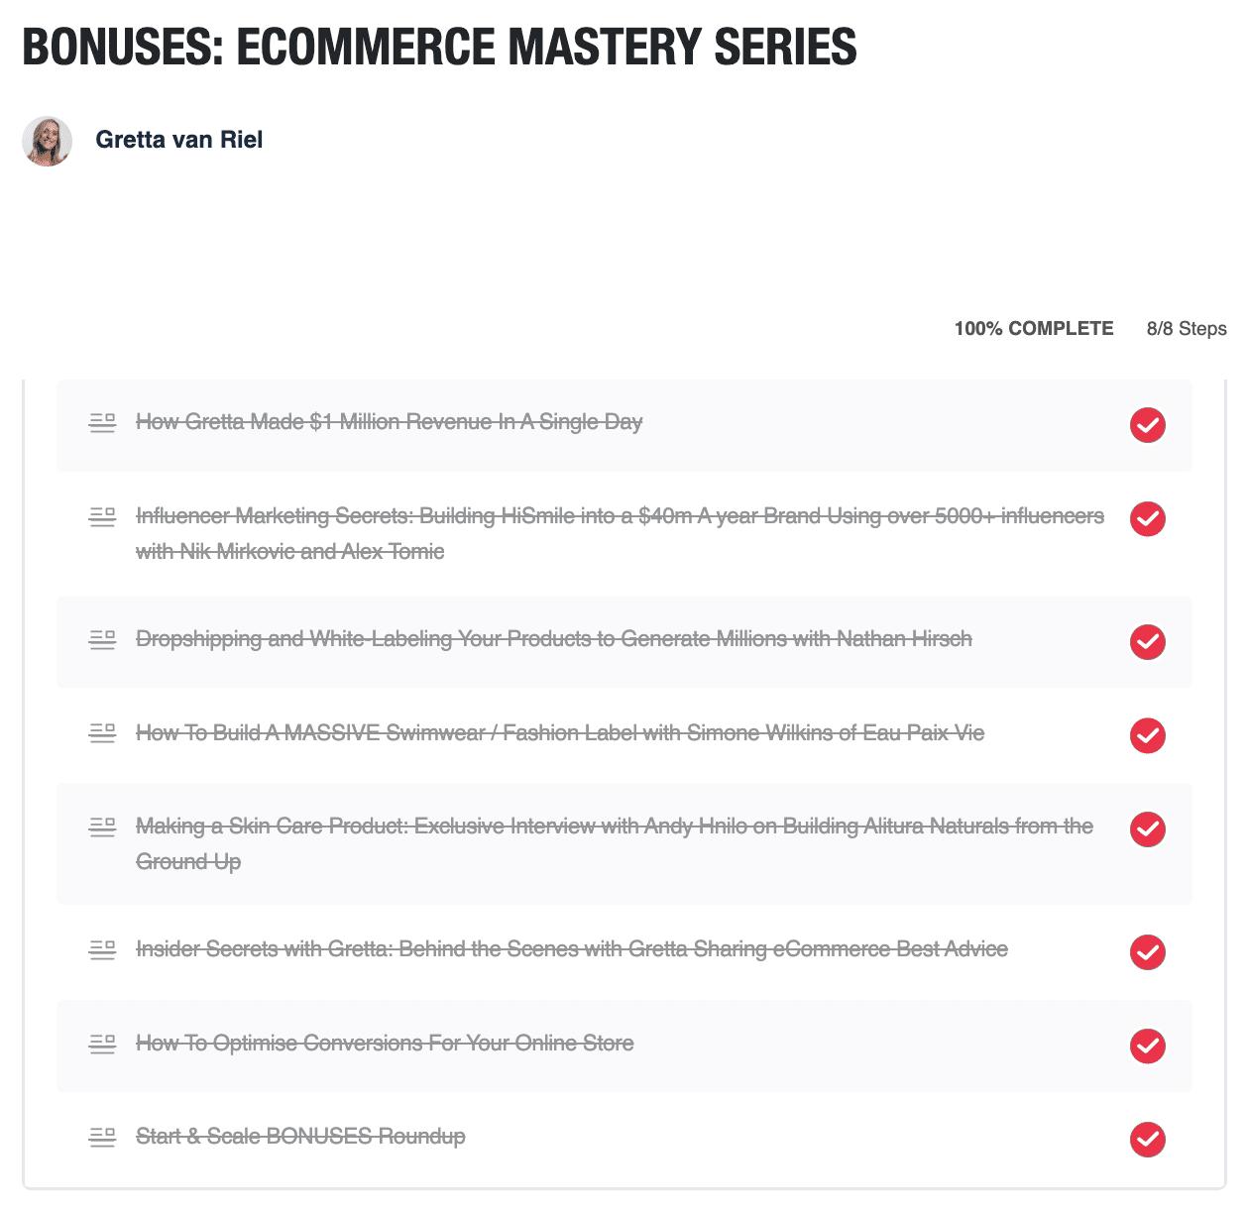
Task: Click lesson icon beside BONUSES Roundup
Action: (x=102, y=1138)
